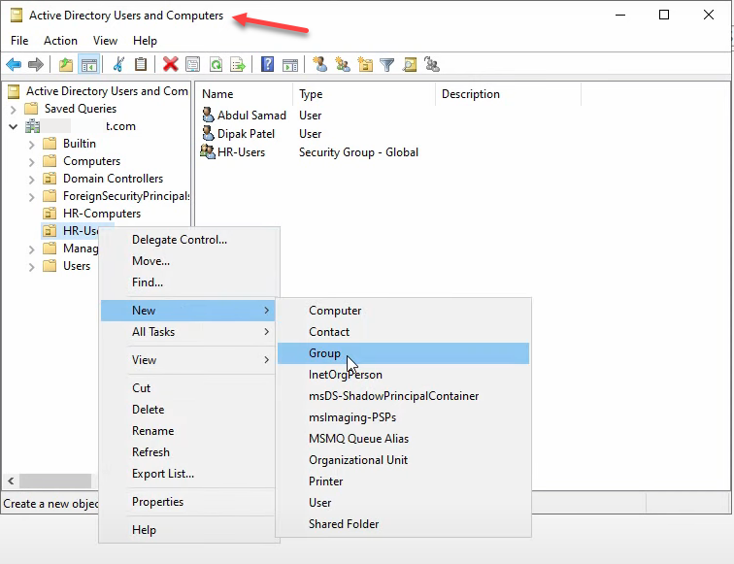This screenshot has width=734, height=564.
Task: Expand the Users container
Action: (x=31, y=267)
